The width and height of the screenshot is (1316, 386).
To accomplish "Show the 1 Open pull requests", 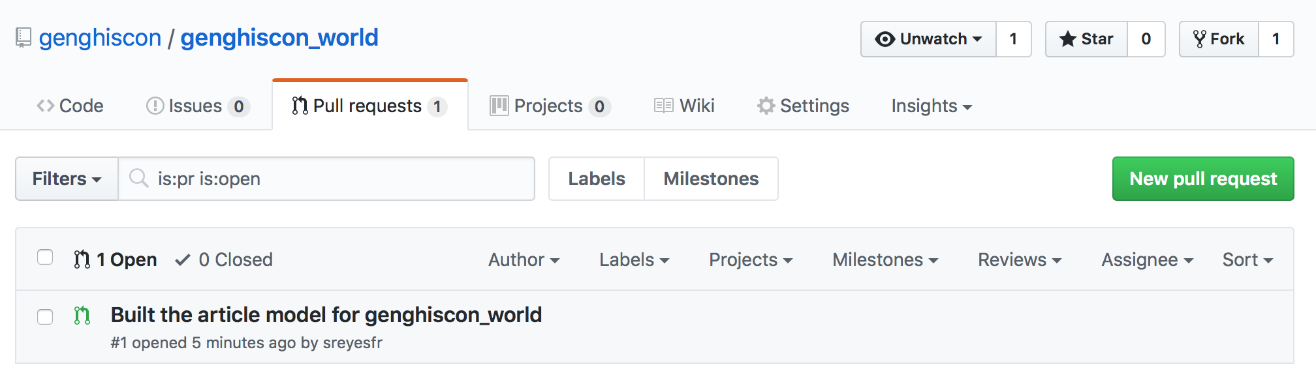I will pyautogui.click(x=116, y=260).
